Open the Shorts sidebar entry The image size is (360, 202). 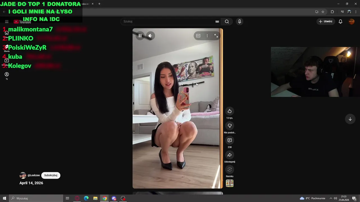(7, 48)
